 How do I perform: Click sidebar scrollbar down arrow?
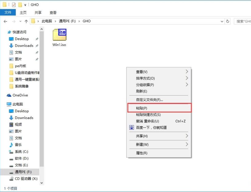[x=41, y=183]
